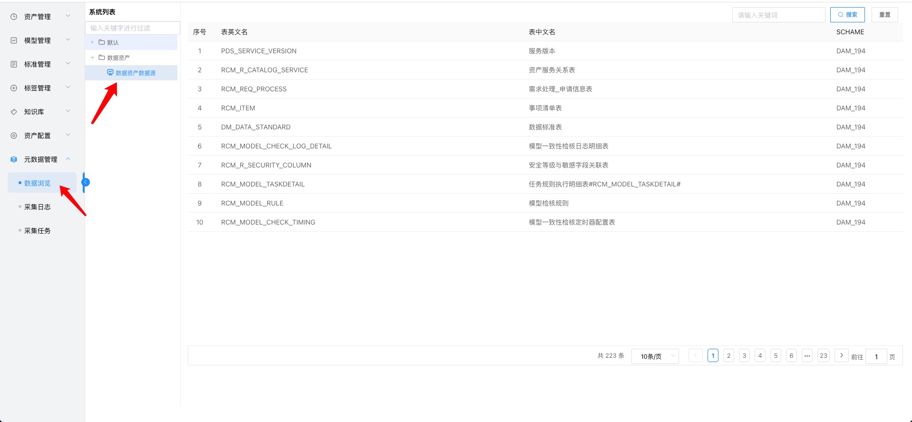Click the magnifier icon in 搜索 button
The image size is (912, 422).
click(x=841, y=15)
